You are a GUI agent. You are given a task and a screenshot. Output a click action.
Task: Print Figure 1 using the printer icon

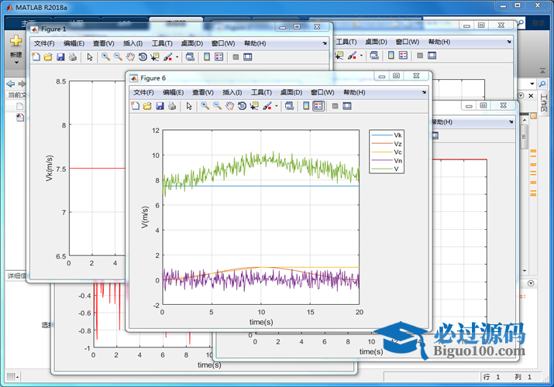[x=72, y=57]
